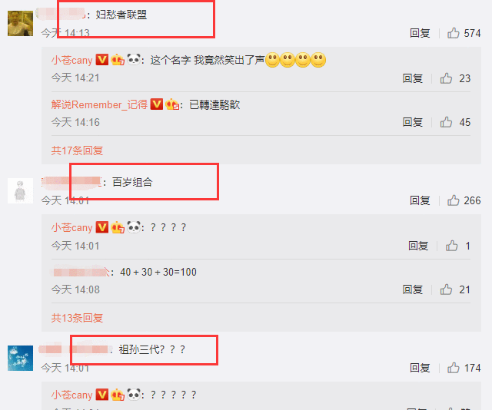Expand 共17条回复 replies
The width and height of the screenshot is (492, 410).
pos(77,150)
